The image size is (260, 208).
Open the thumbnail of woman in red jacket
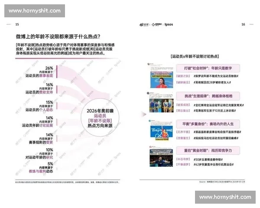pos(162,80)
